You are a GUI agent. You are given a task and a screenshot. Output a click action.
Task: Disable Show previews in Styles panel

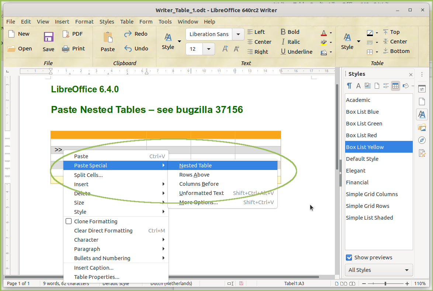point(349,258)
